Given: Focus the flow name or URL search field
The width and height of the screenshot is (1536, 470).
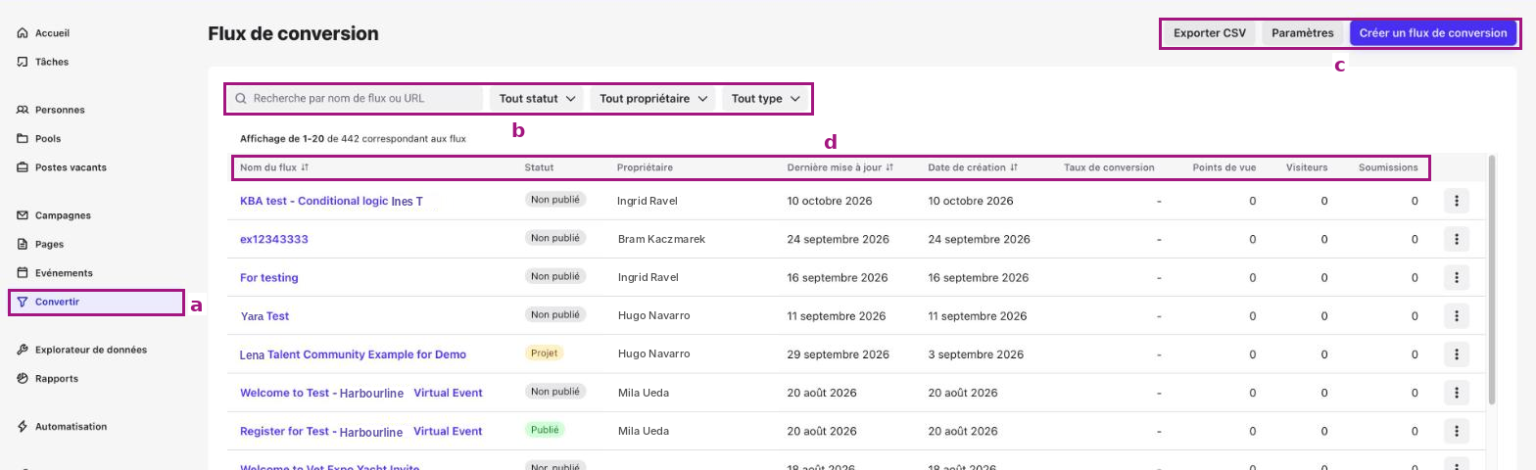Looking at the screenshot, I should pyautogui.click(x=356, y=99).
